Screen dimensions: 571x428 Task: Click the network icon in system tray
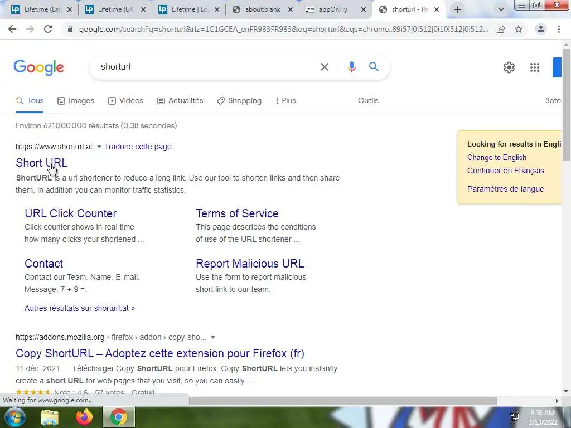pos(515,417)
